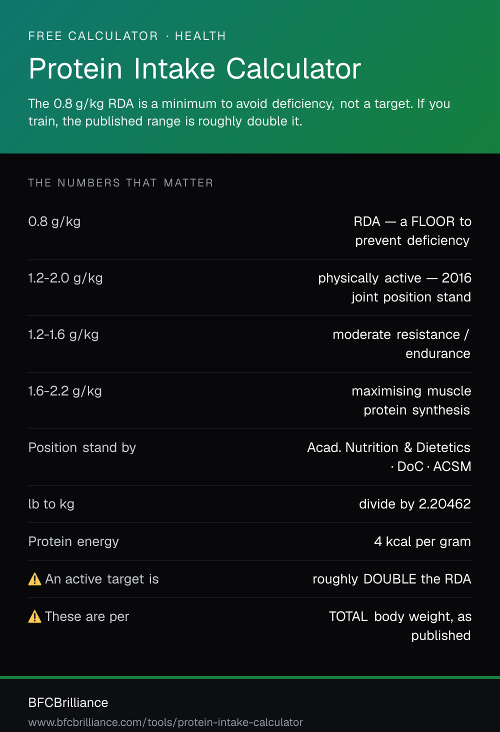Click 'THE NUMBERS THAT MATTER' section heading
Screen dimensions: 500x732
tap(120, 183)
